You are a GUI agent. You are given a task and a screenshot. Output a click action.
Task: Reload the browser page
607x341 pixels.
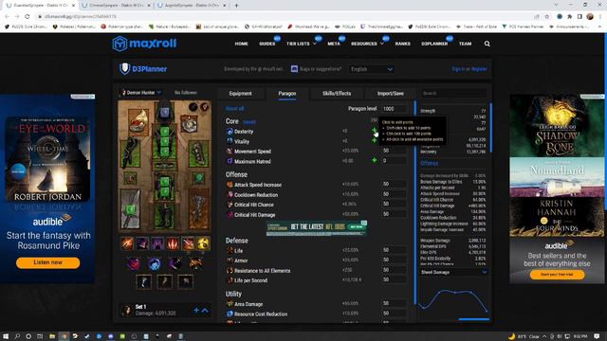point(28,17)
